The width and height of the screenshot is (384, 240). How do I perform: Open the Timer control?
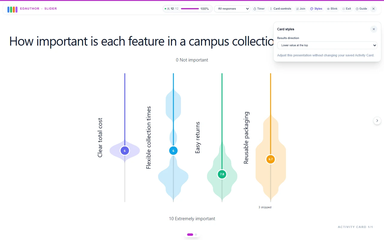(259, 9)
